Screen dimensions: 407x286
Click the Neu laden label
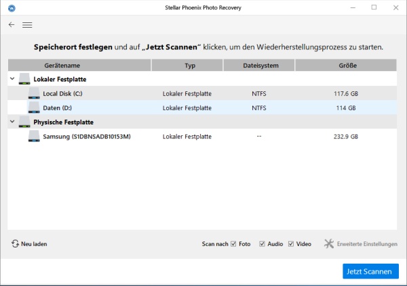click(x=34, y=244)
